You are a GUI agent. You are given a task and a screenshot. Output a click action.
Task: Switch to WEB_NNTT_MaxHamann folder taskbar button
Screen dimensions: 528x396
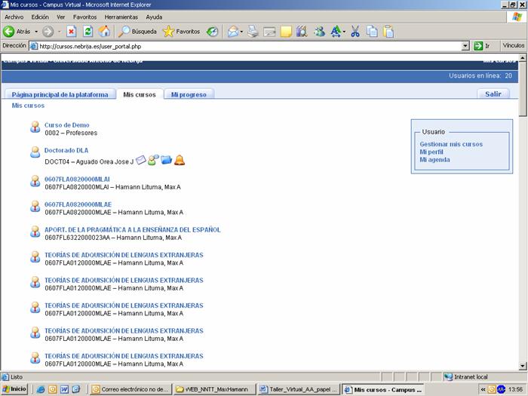point(214,390)
